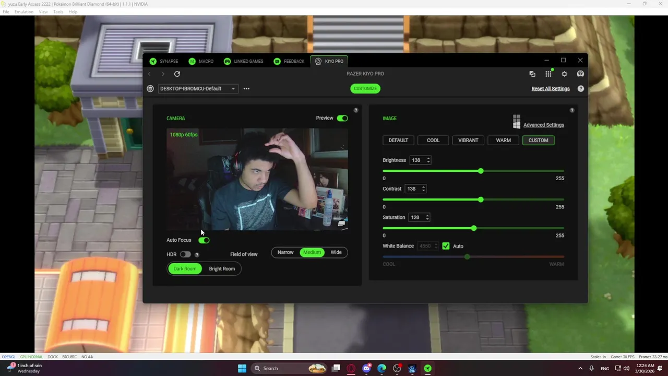The image size is (668, 376).
Task: Click the Contrast value stepper arrows
Action: click(x=423, y=189)
